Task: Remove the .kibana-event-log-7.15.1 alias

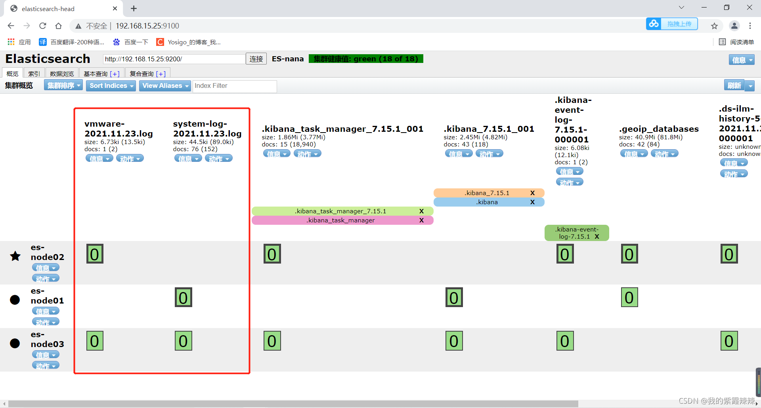Action: tap(597, 237)
